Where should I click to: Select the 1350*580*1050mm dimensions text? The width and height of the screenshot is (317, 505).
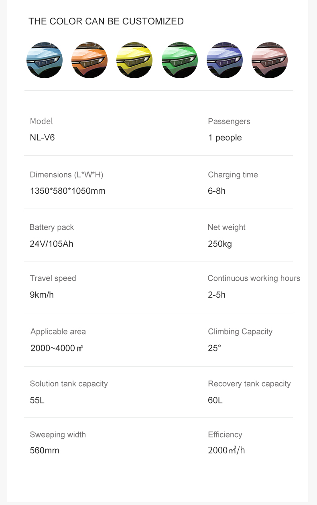coord(67,191)
